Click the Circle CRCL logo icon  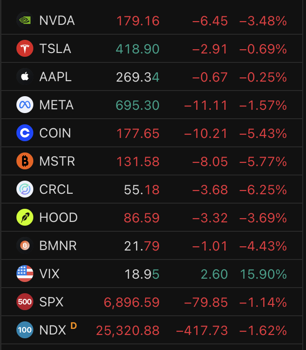24,190
